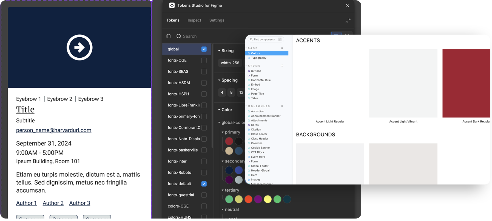
Task: Collapse the primary color group
Action: [x=223, y=132]
